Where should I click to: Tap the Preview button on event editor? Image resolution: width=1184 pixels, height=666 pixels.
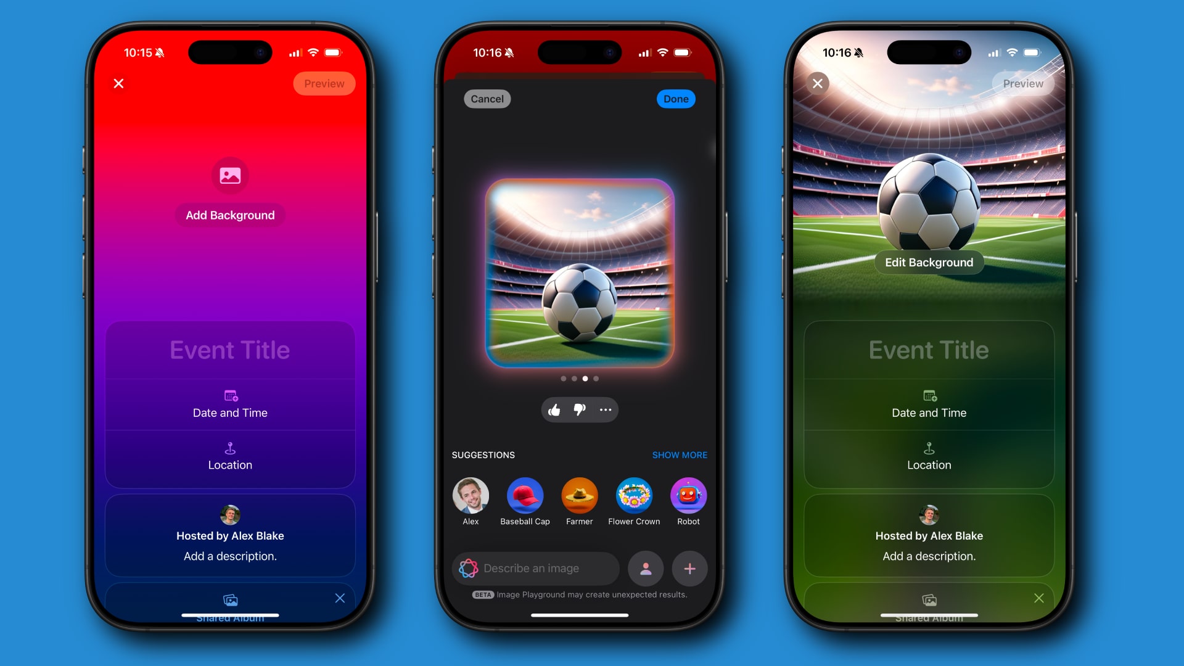(323, 84)
